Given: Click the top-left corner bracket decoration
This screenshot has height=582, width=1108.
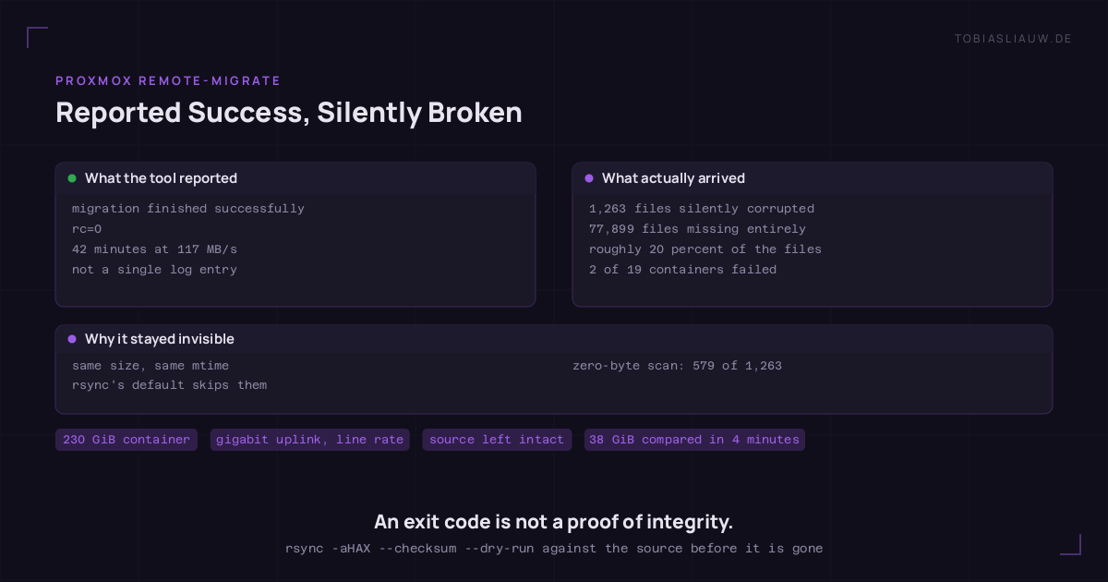Looking at the screenshot, I should pos(37,37).
